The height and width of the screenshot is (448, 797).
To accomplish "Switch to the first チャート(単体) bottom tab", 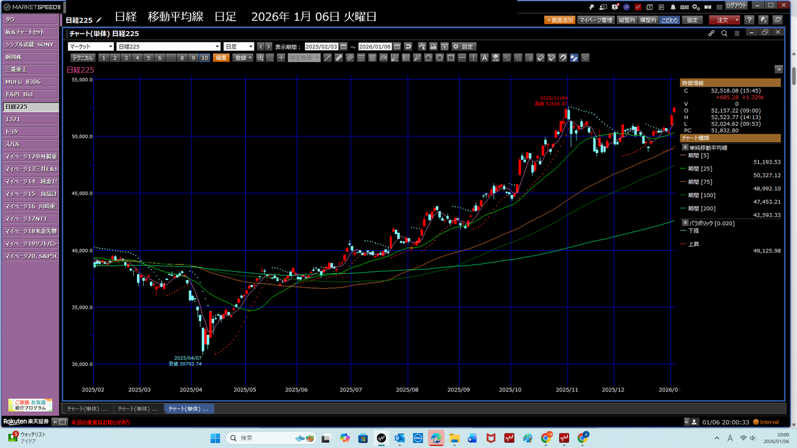I will click(87, 409).
